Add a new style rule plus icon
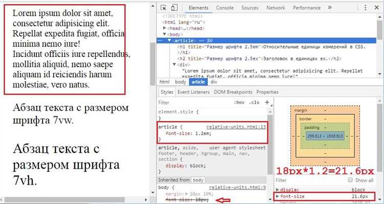The image size is (384, 204). pos(267,102)
